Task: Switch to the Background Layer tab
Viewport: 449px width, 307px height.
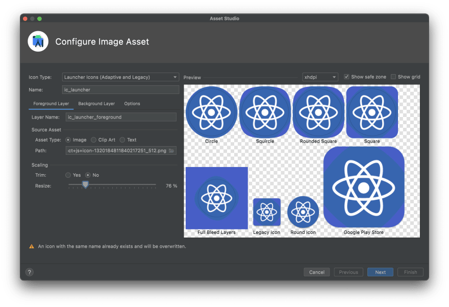Action: [96, 104]
